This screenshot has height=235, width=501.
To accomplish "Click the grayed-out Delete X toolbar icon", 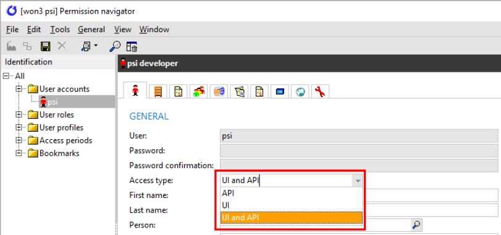I will (62, 46).
